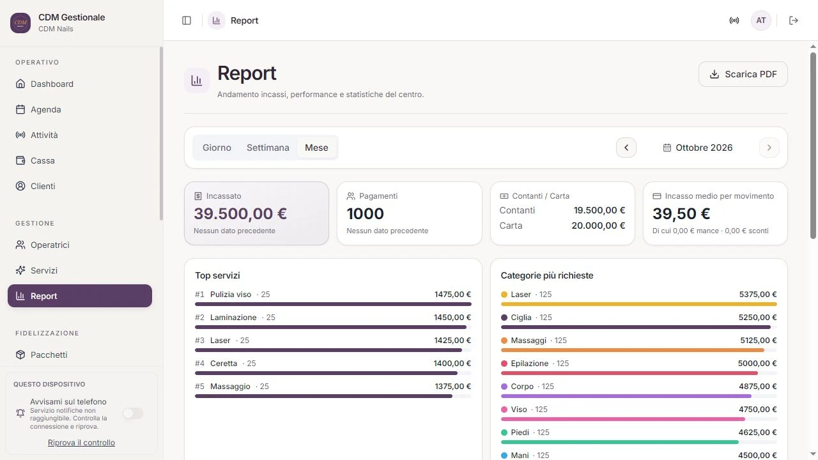
Task: Click the Epilazione category progress bar
Action: tap(639, 373)
